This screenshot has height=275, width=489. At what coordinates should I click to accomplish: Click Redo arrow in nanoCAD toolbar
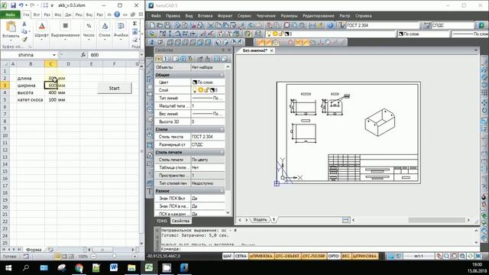coord(259,25)
